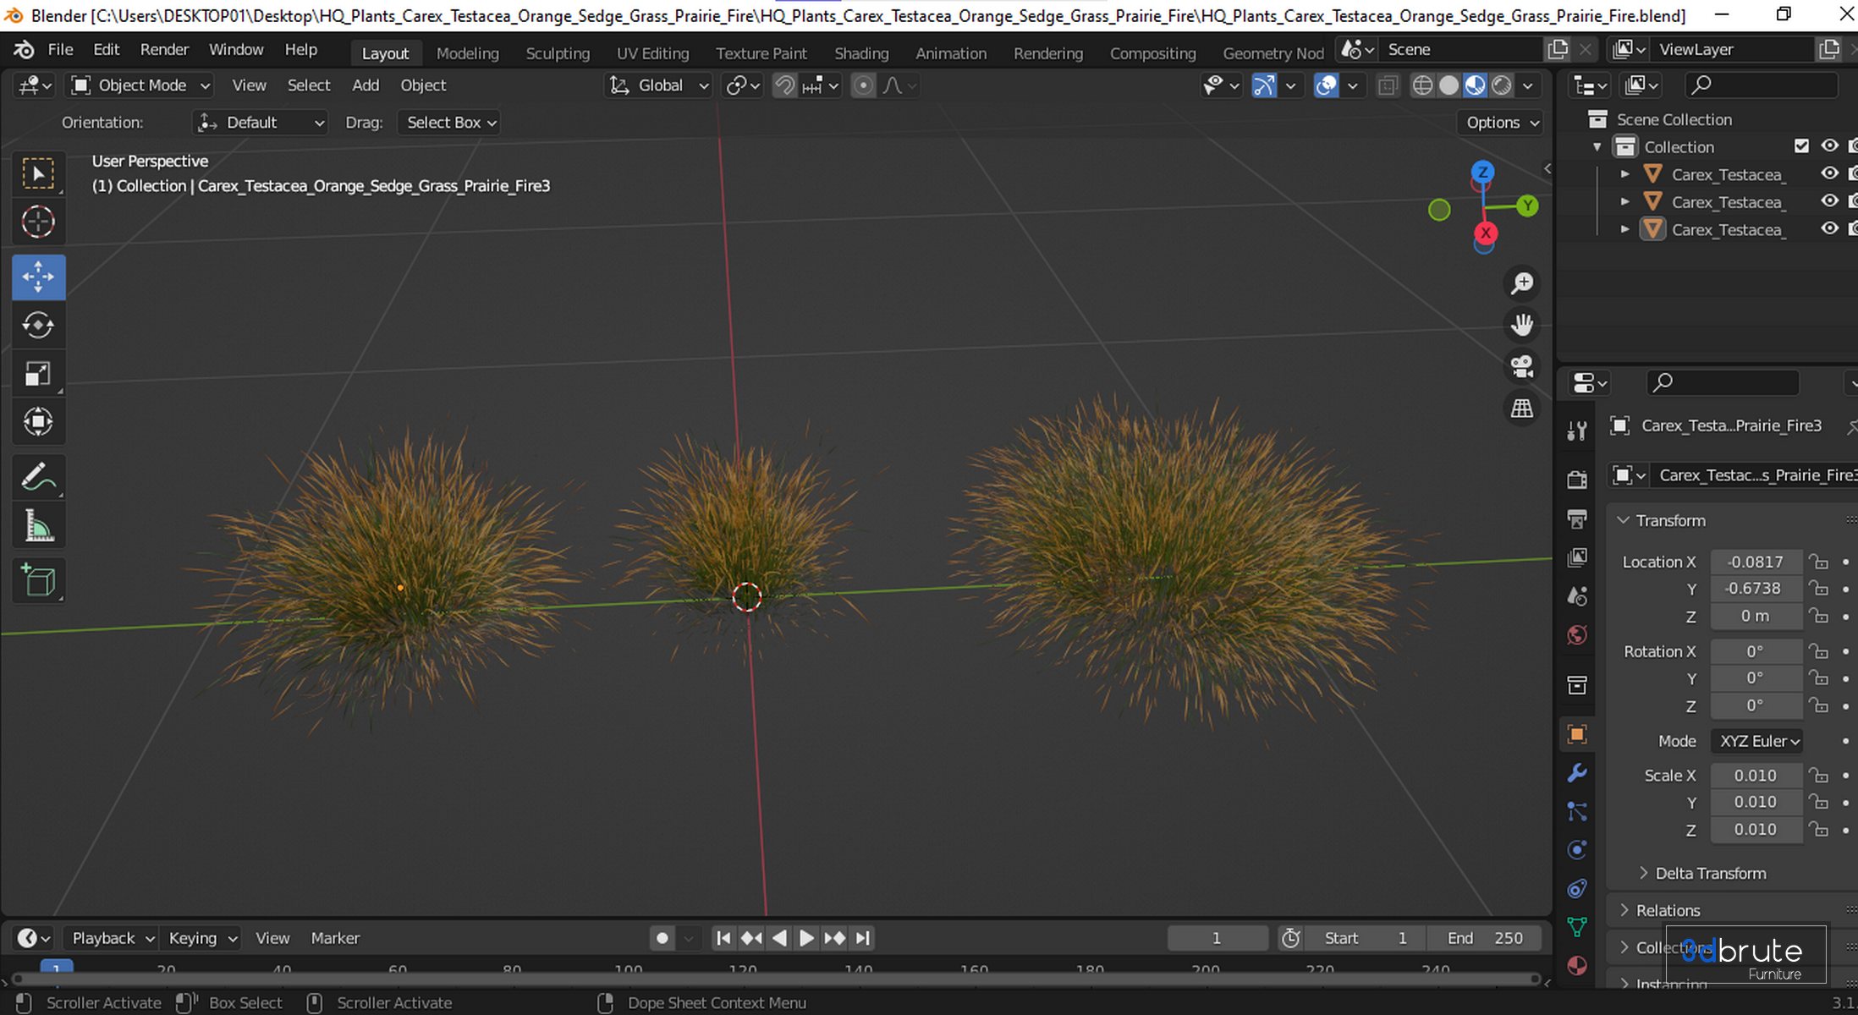Screen dimensions: 1858x1015
Task: Select the Move tool
Action: point(38,277)
